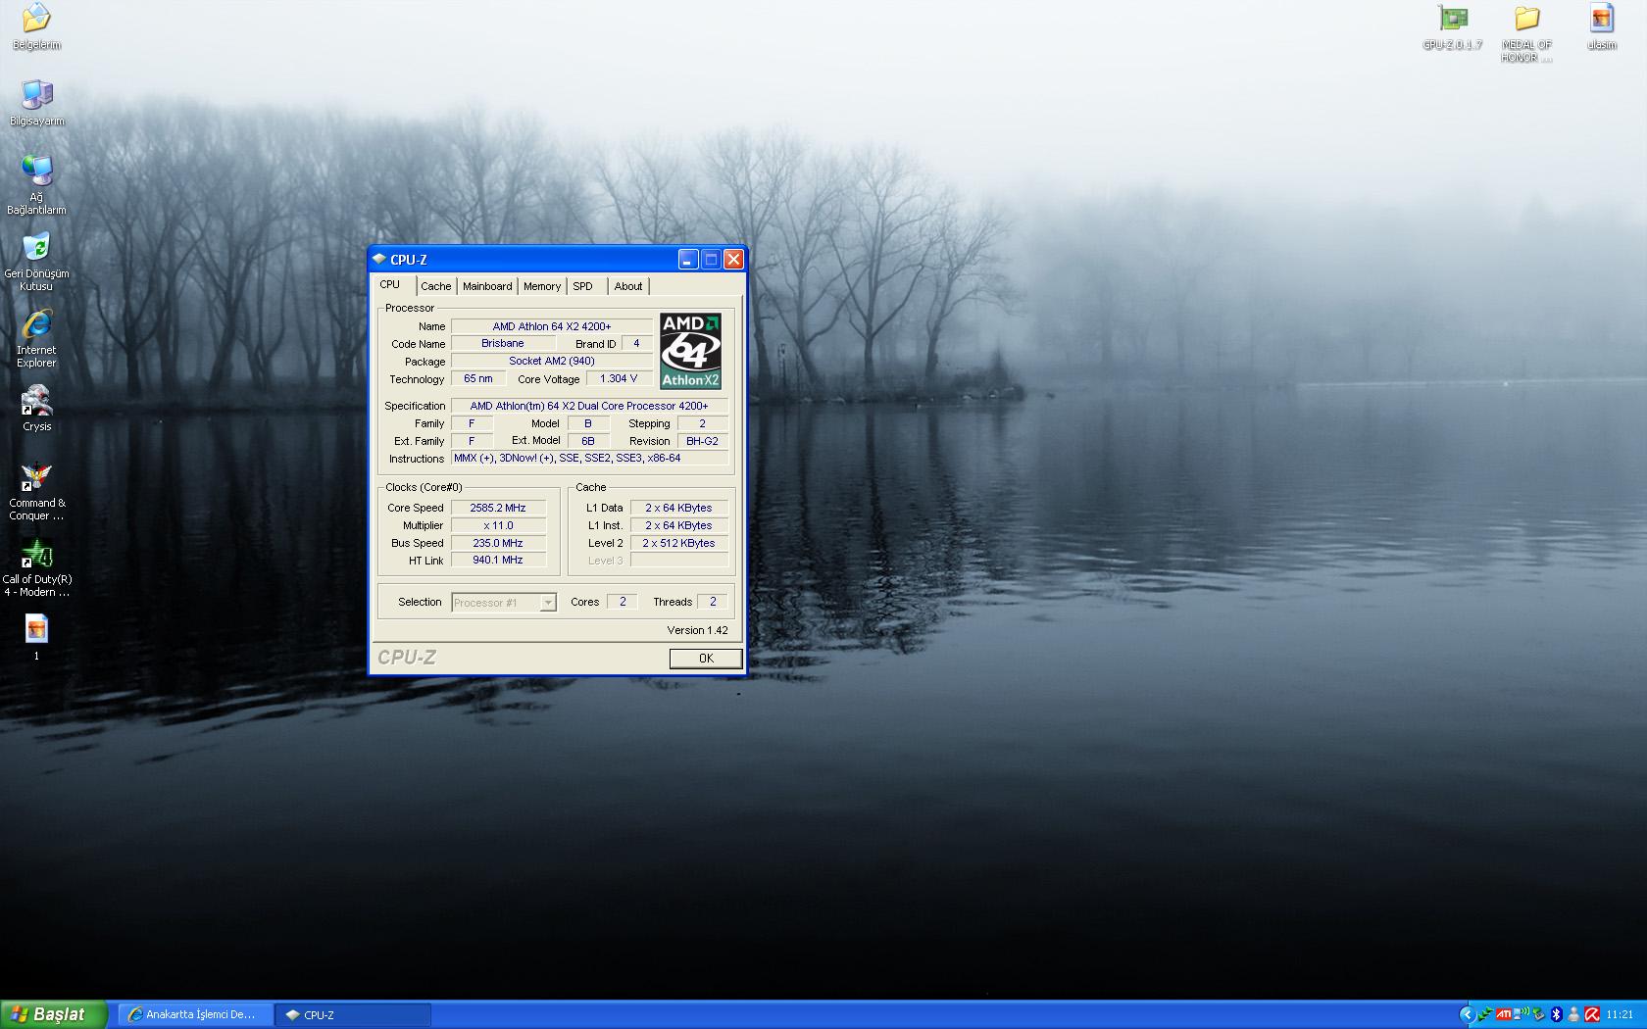The image size is (1647, 1029).
Task: Open the wireless network tray icon
Action: [x=1521, y=1014]
